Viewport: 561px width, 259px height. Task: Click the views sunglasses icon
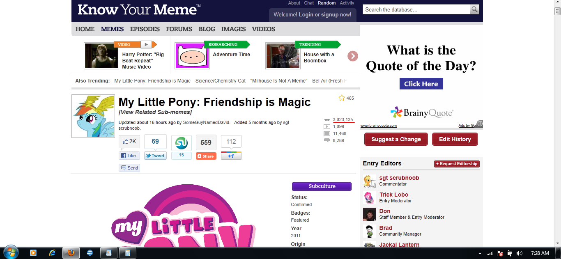coord(327,119)
